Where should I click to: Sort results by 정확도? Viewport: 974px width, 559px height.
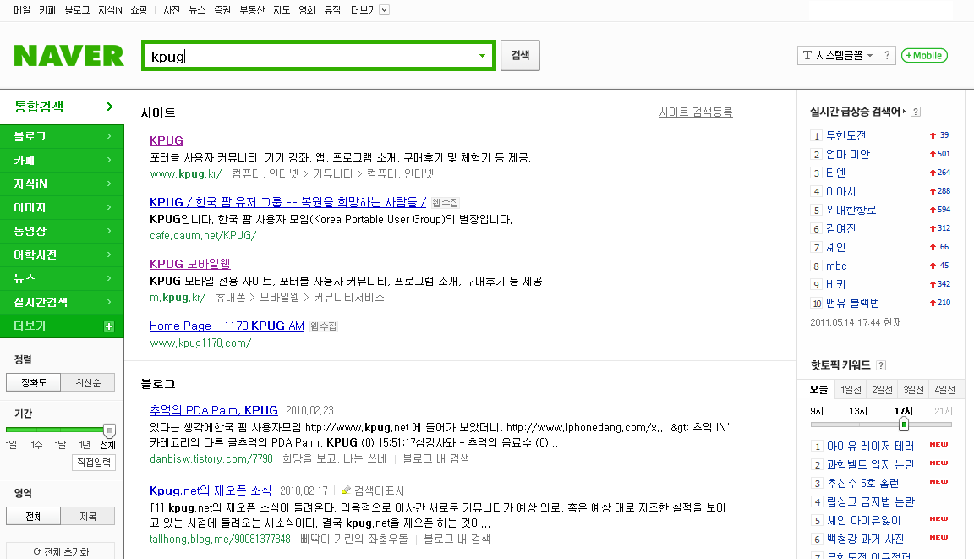tap(34, 382)
